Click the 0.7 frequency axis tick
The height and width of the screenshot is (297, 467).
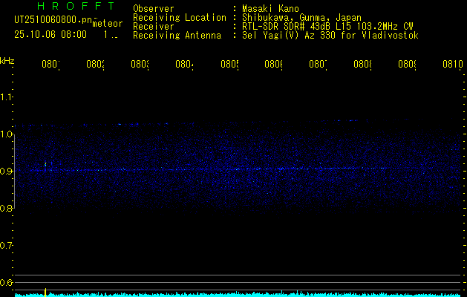tap(7, 245)
